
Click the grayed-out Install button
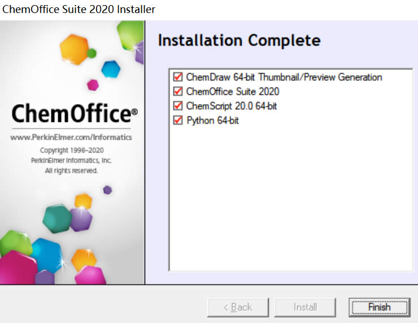coord(305,307)
